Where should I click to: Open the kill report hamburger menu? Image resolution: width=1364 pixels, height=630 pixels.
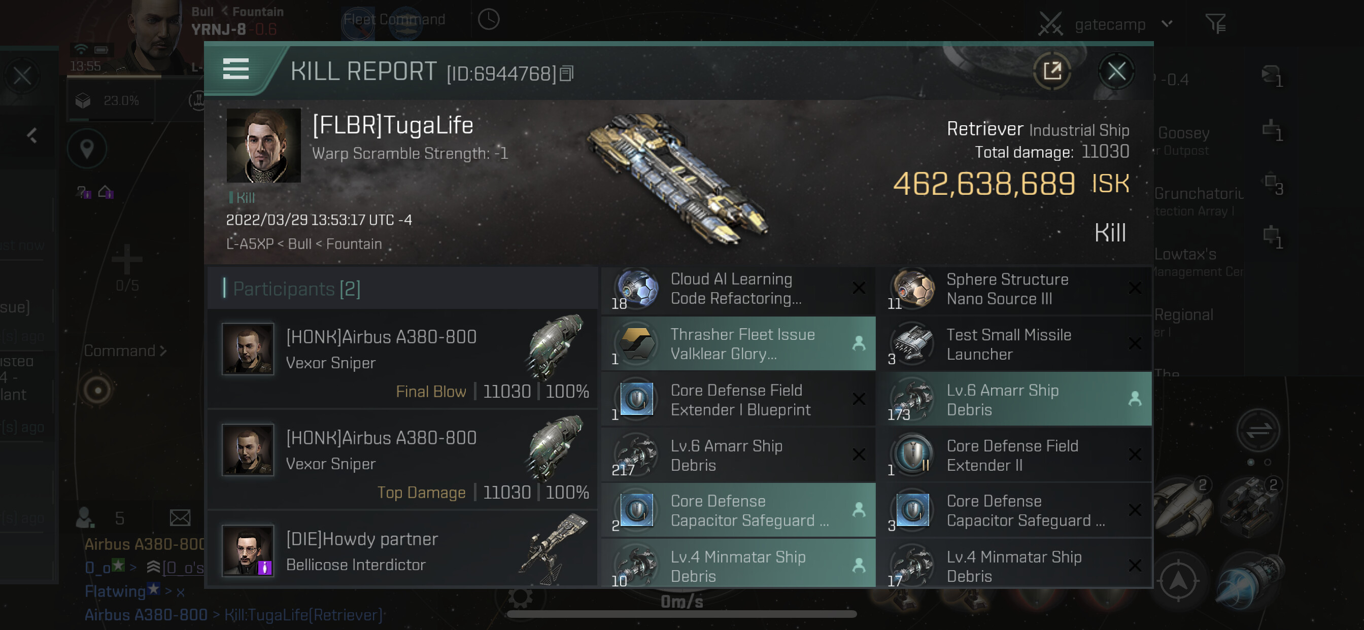235,69
